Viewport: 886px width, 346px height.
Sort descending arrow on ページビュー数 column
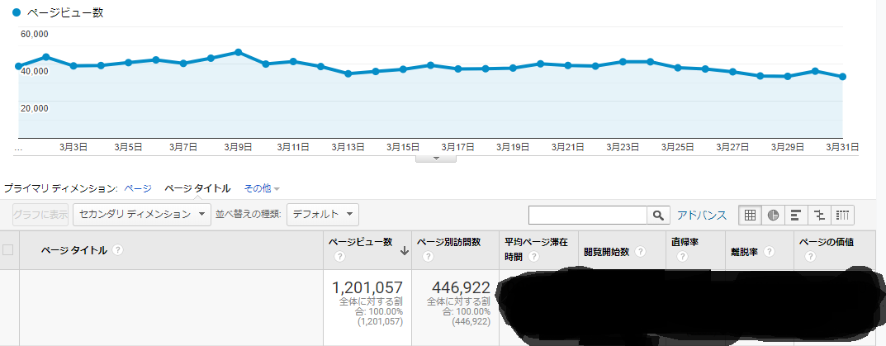(404, 252)
